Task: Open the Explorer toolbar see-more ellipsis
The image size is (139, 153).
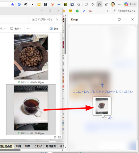Action: pos(29,29)
